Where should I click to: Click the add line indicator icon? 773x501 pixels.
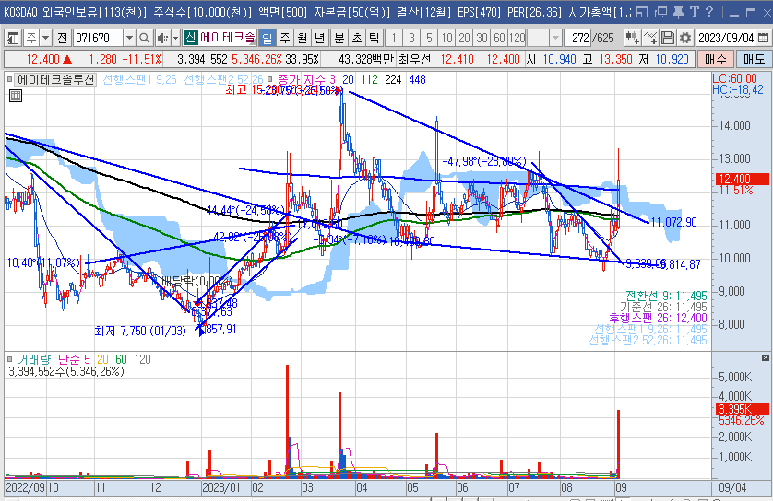650,38
